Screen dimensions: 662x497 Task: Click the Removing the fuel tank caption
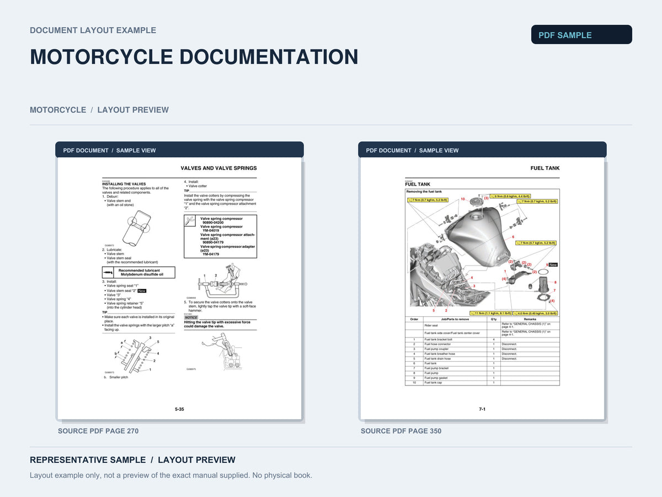[x=424, y=192]
